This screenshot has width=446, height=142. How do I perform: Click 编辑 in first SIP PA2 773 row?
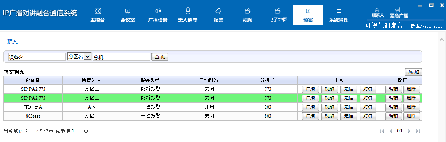[x=393, y=89]
